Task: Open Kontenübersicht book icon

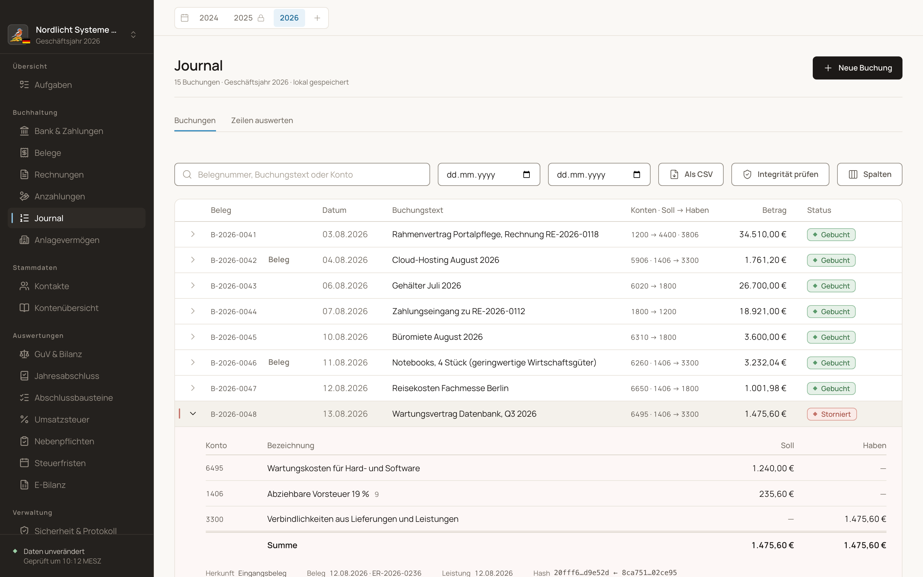Action: [24, 308]
